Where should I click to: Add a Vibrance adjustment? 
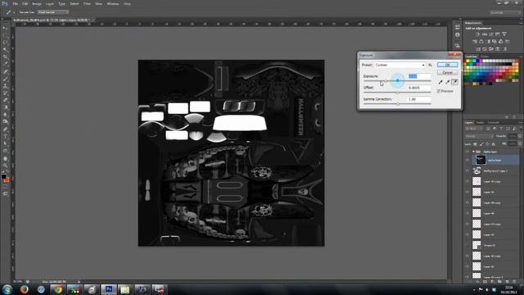(504, 34)
